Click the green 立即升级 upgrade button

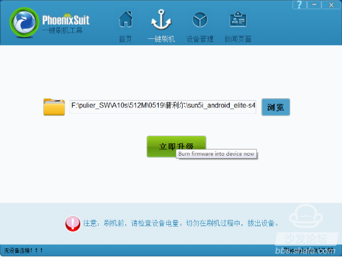coord(176,146)
